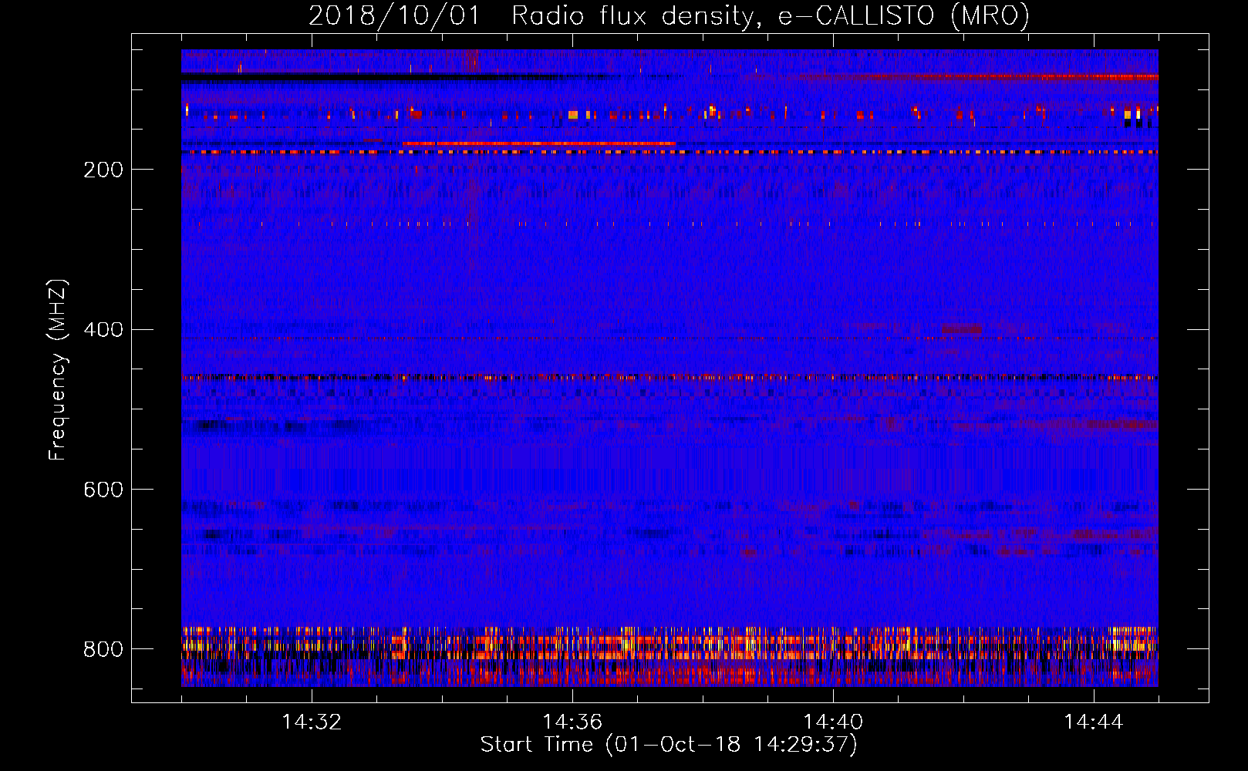Click the 'Start Time (01-Oct-18 14:29:37)' label
This screenshot has width=1248, height=771.
(669, 744)
